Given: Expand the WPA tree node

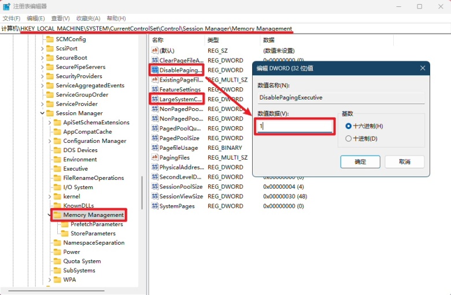Looking at the screenshot, I should point(50,280).
